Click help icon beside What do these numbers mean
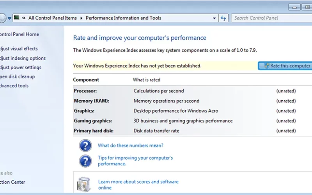Image resolution: width=312 pixels, height=195 pixels. (x=85, y=145)
